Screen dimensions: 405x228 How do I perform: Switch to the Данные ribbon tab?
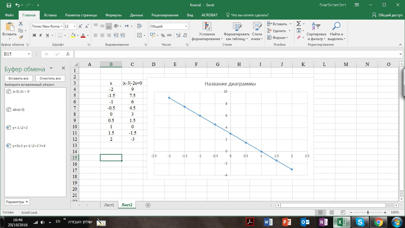tap(136, 15)
